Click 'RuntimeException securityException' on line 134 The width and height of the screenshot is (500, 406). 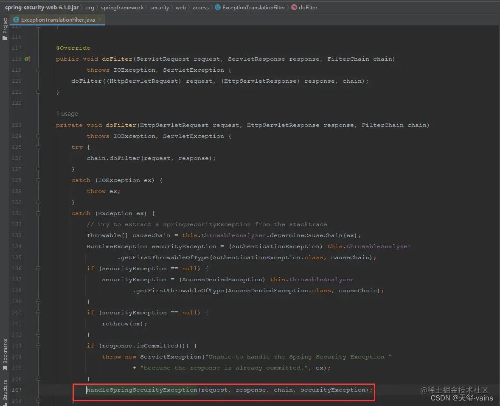click(152, 246)
